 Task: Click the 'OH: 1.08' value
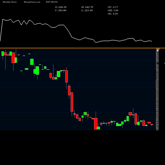click(113, 11)
